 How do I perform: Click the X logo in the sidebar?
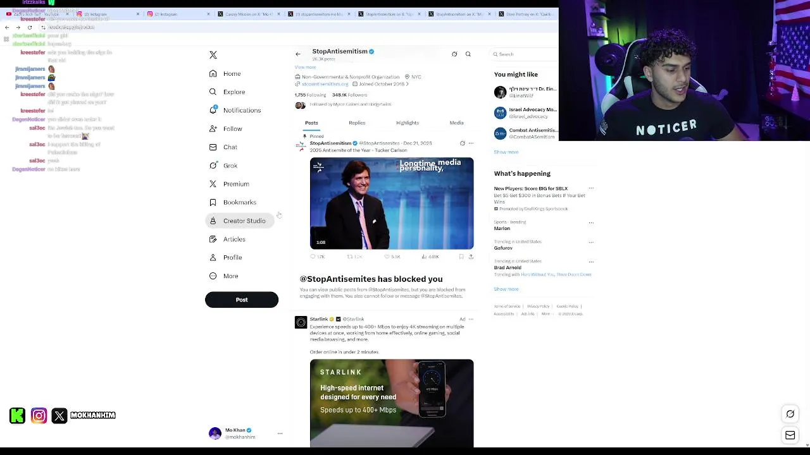click(213, 55)
